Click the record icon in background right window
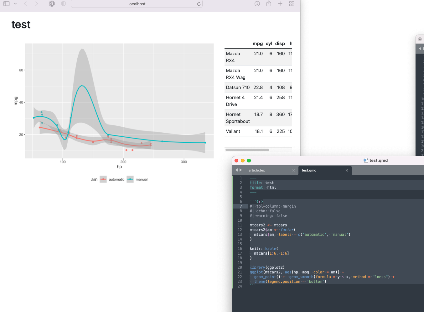Screen dimensions: 424x312 click(420, 39)
